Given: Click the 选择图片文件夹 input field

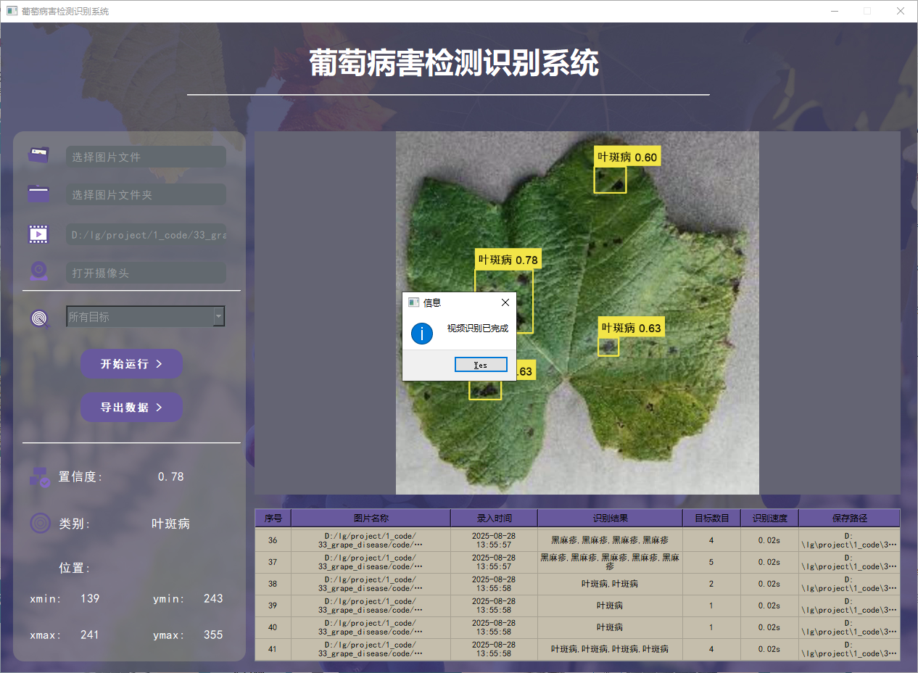Looking at the screenshot, I should point(146,195).
